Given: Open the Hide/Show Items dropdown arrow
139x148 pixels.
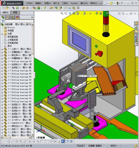Looking at the screenshot, I should [94, 14].
